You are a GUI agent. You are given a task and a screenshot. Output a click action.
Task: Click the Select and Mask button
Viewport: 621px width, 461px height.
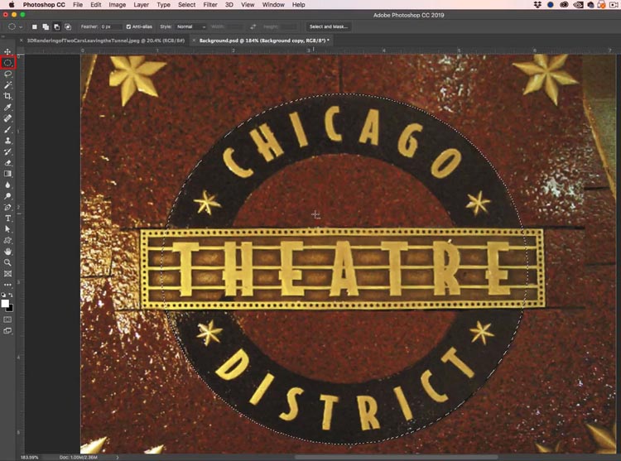tap(327, 26)
